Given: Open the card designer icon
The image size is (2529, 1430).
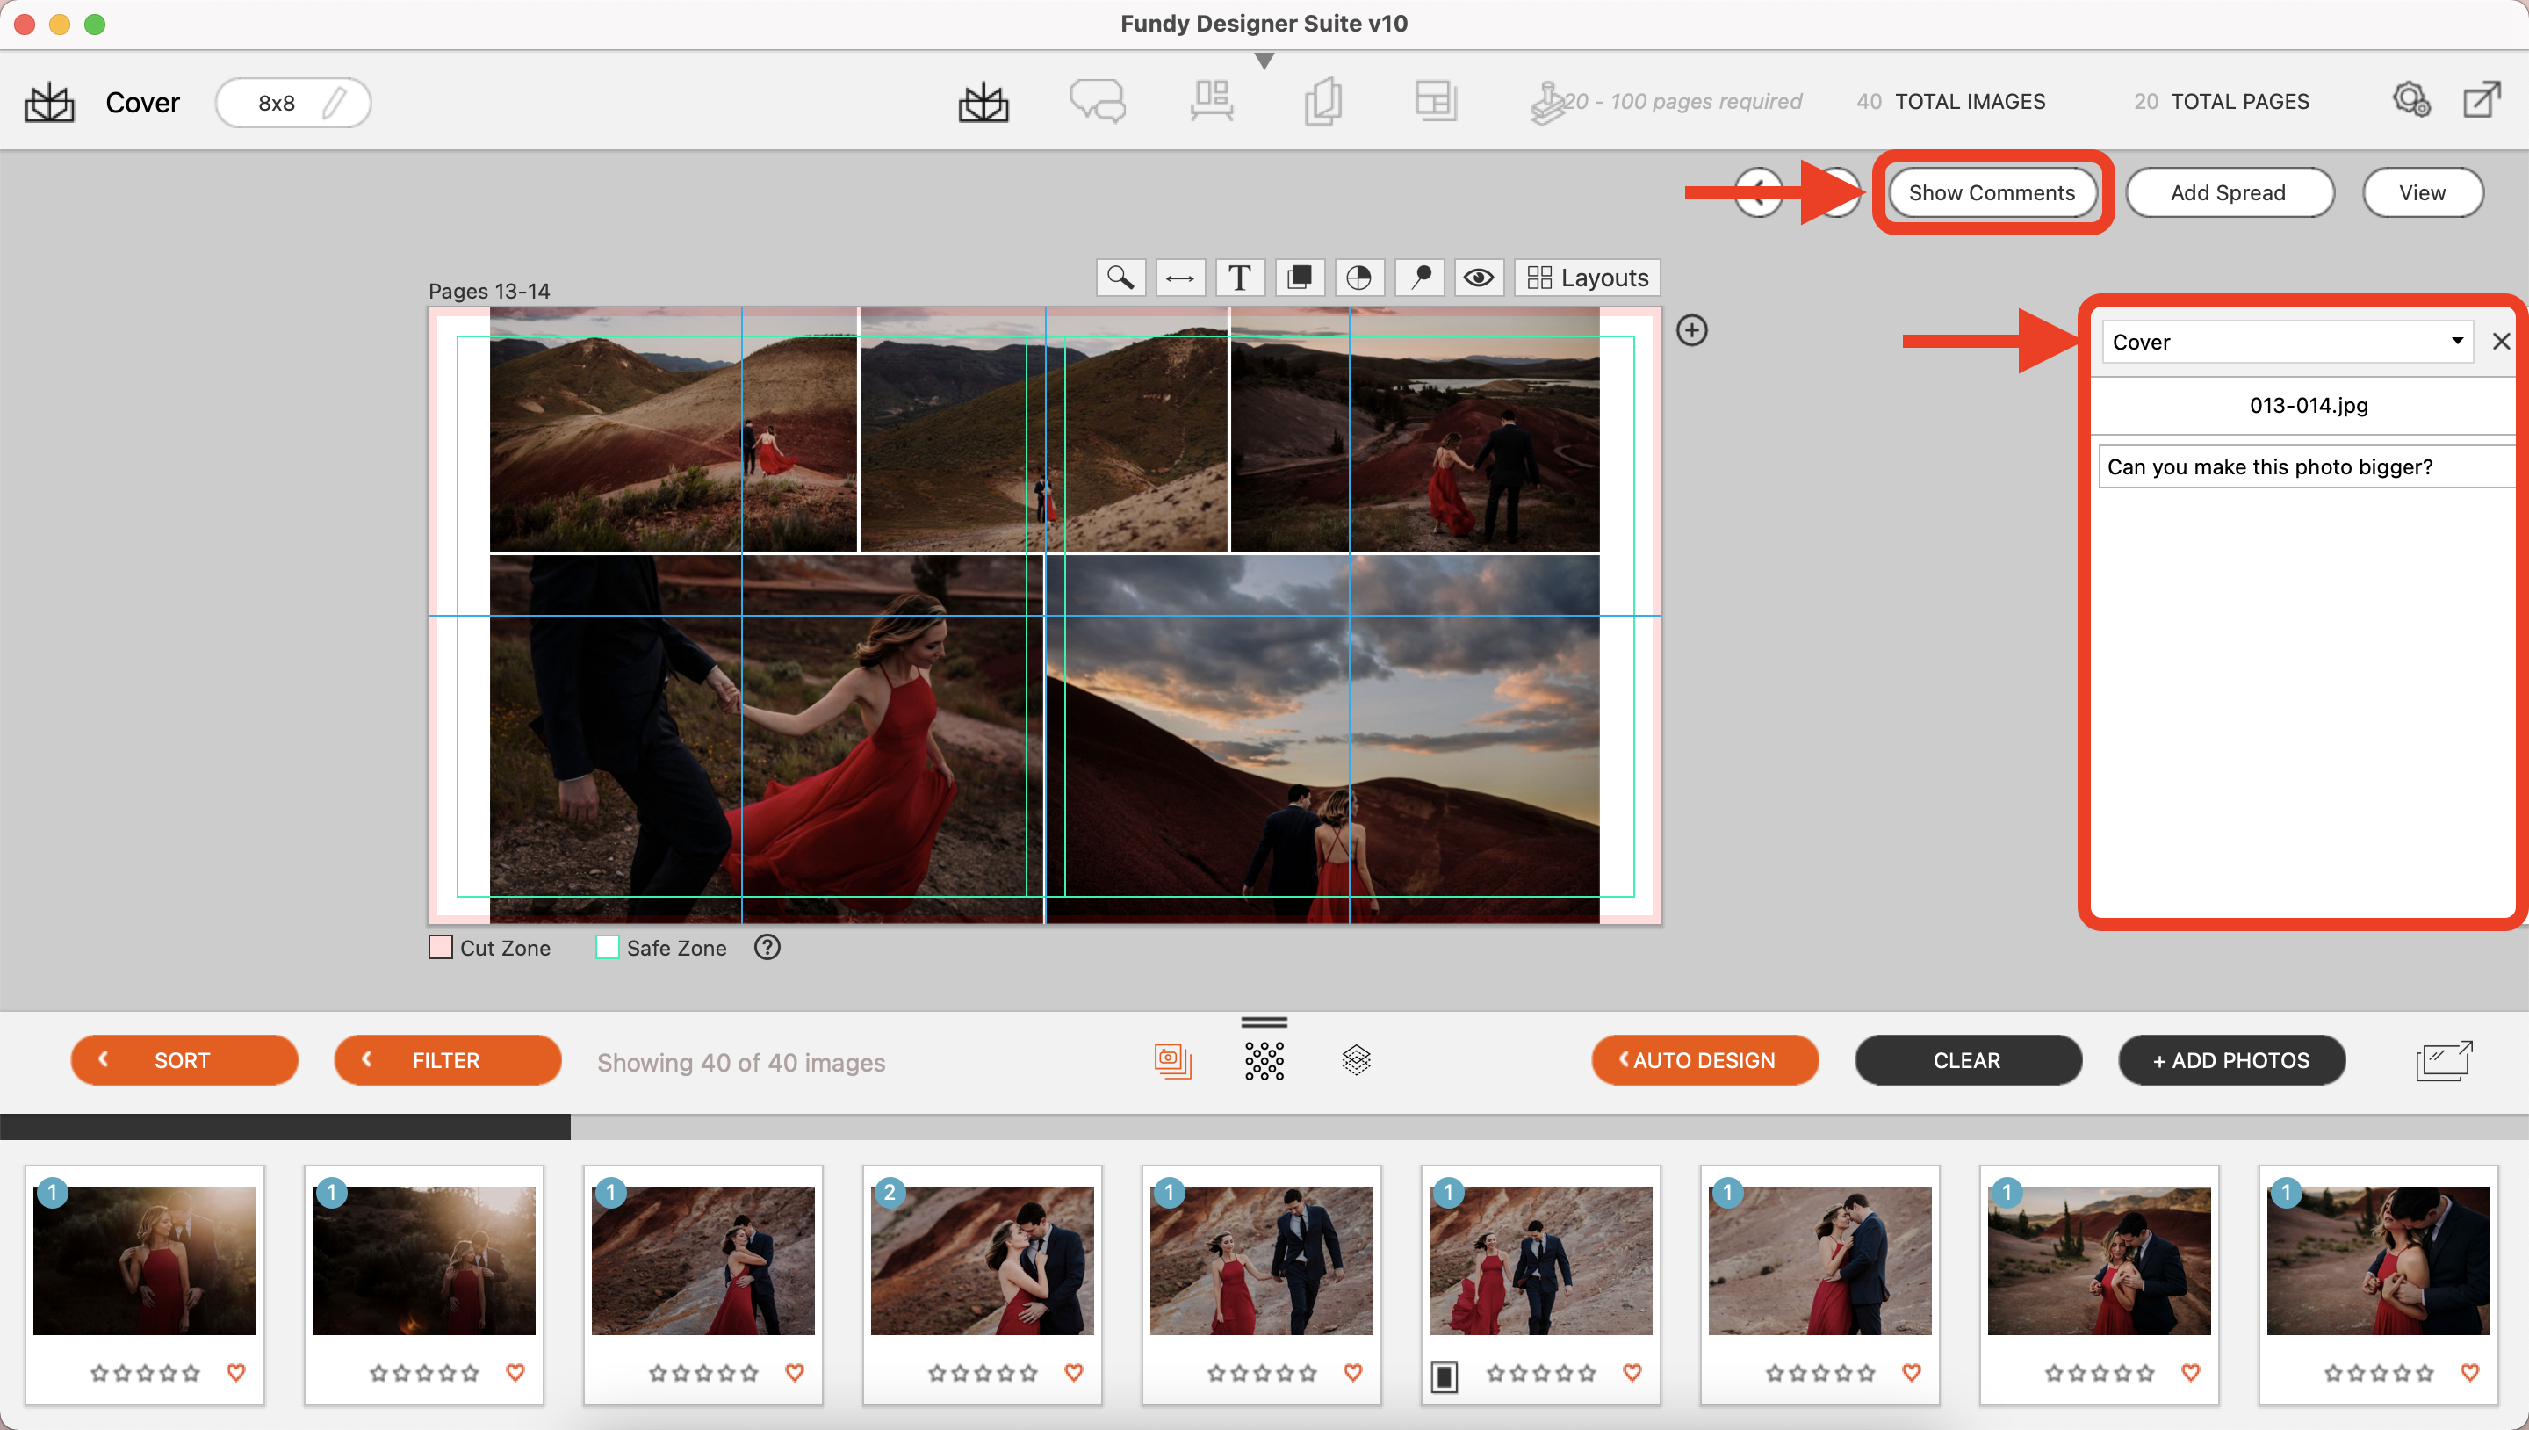Looking at the screenshot, I should 1323,101.
